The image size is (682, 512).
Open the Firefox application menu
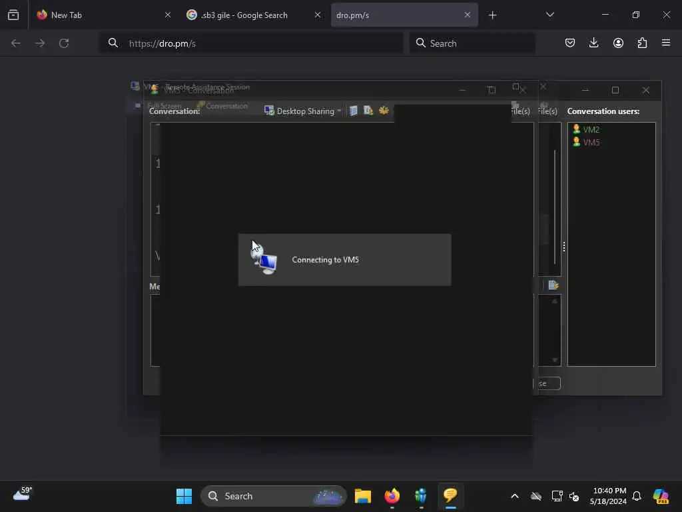pyautogui.click(x=666, y=43)
